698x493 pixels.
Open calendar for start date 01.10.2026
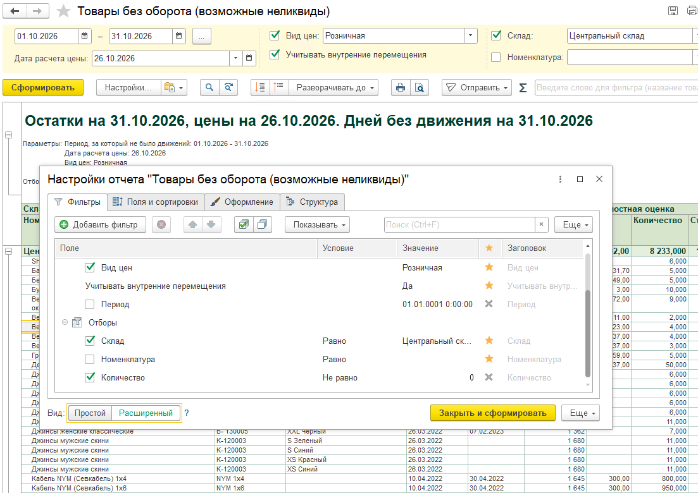click(x=85, y=36)
